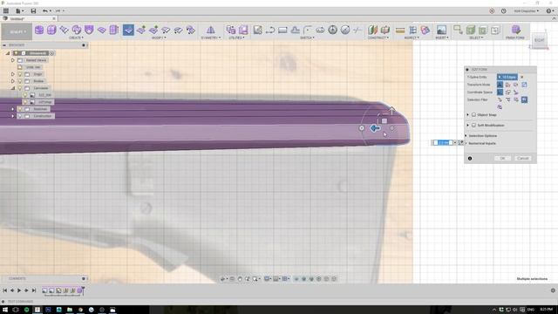The image size is (558, 314).
Task: Expand the Bodies tree node
Action: (13, 81)
